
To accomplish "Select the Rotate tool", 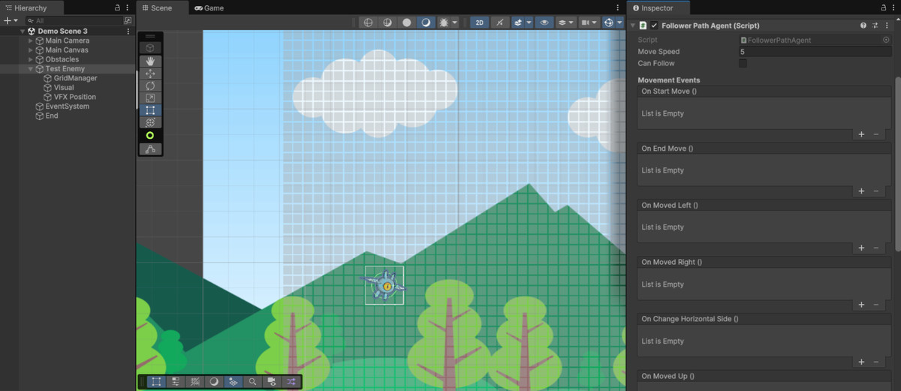I will [150, 86].
